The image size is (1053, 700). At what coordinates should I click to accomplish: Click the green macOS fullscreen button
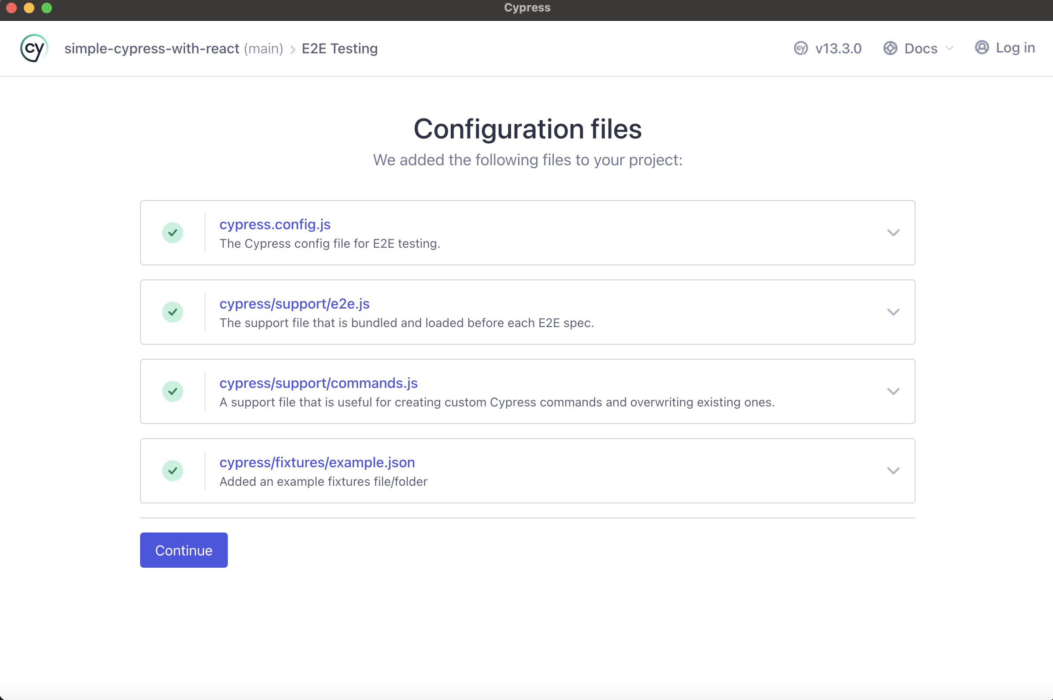46,7
